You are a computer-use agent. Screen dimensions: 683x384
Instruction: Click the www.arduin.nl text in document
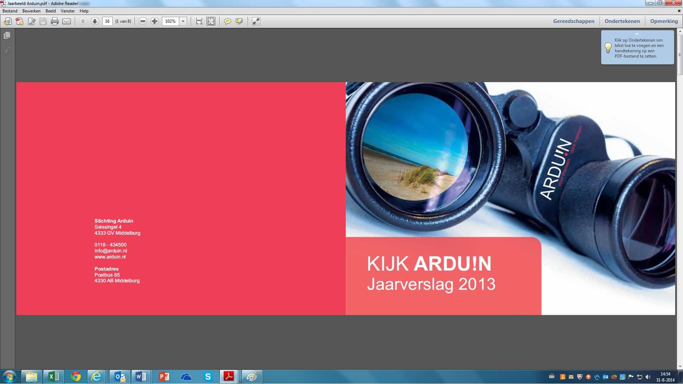(x=110, y=257)
